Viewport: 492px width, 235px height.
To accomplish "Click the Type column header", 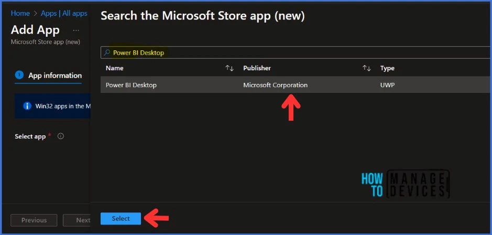I will pos(387,68).
